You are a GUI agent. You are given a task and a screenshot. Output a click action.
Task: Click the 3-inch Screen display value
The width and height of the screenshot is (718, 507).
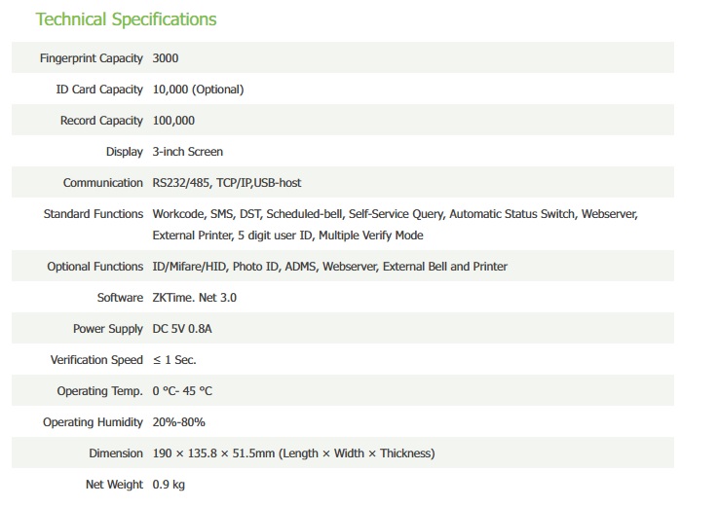[187, 152]
